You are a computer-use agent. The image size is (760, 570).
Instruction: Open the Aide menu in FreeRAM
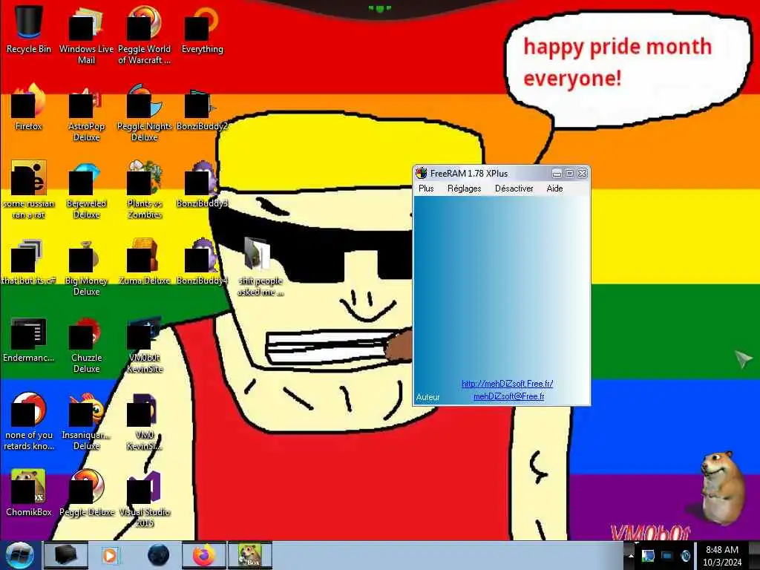click(x=554, y=189)
